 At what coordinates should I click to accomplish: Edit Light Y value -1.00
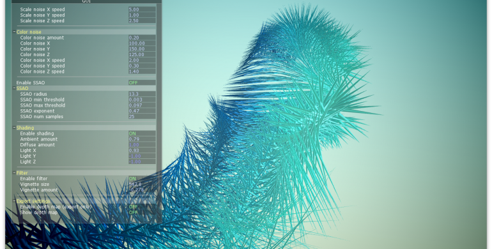[x=142, y=156]
